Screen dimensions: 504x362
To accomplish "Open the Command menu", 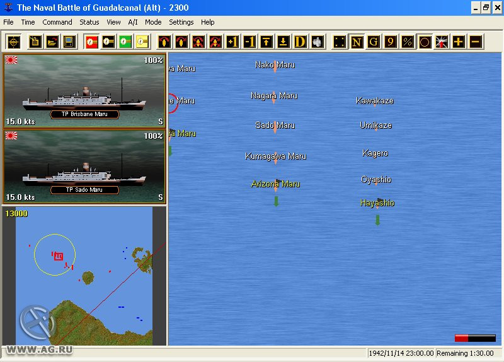I will pyautogui.click(x=57, y=22).
